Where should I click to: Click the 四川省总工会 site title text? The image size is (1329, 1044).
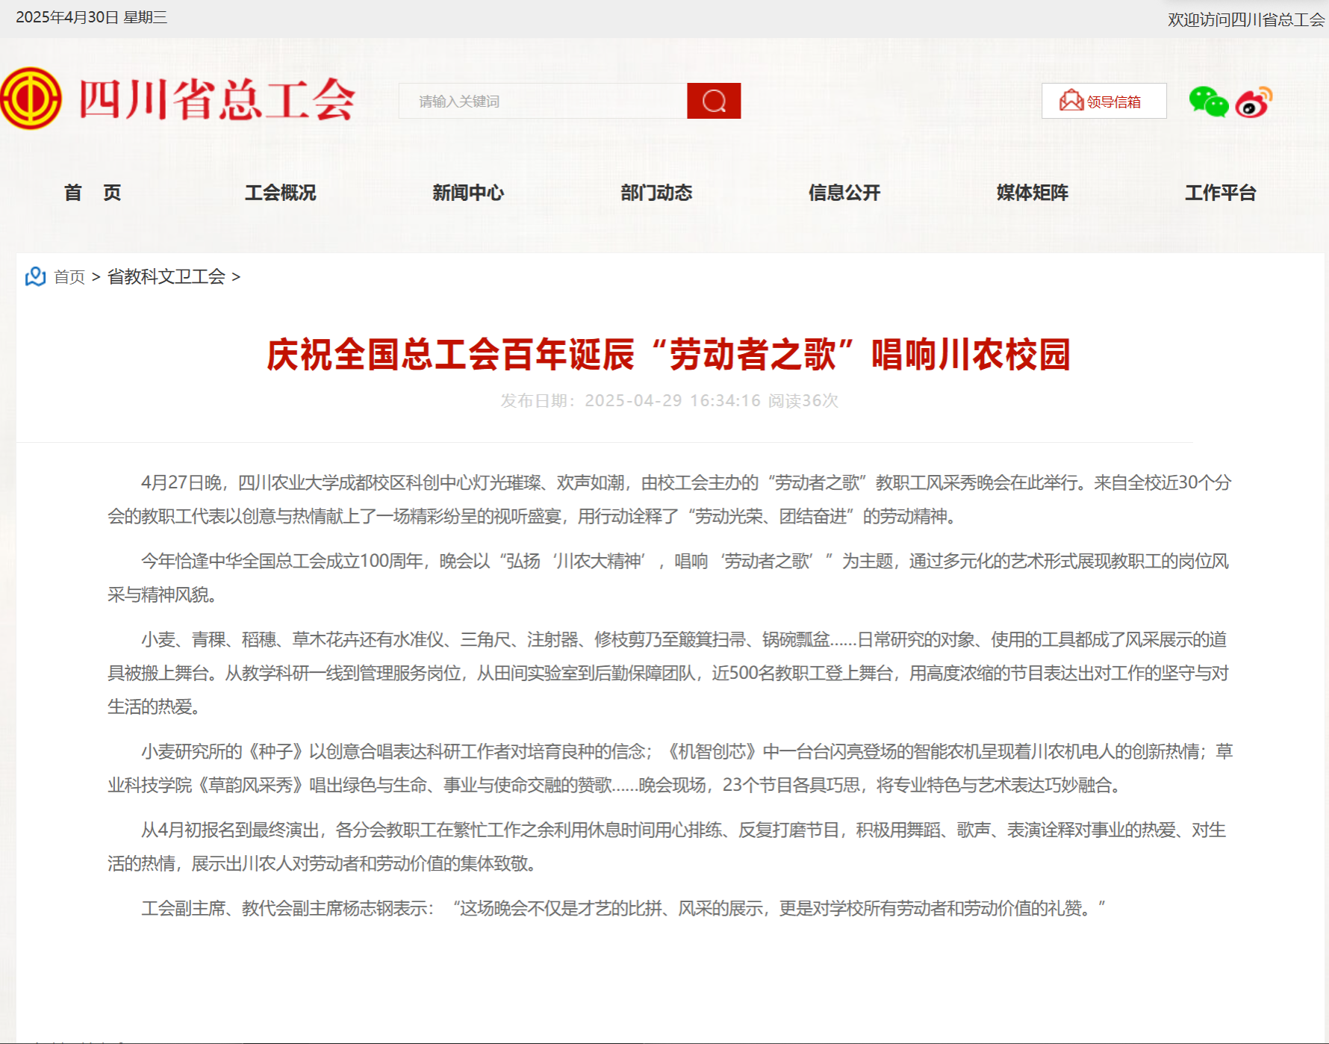[x=217, y=99]
